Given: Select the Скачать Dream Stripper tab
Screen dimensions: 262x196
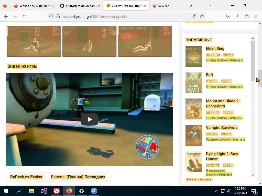Looking at the screenshot, I should pyautogui.click(x=127, y=6).
